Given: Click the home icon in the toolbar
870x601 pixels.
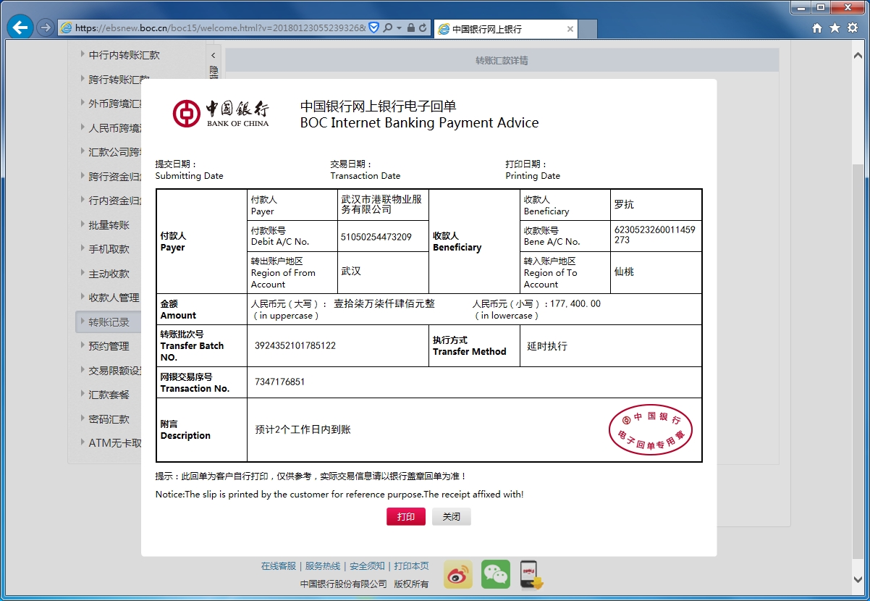Looking at the screenshot, I should 816,27.
